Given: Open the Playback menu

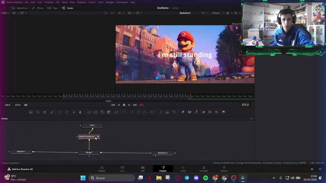Looking at the screenshot, I should (x=81, y=2).
